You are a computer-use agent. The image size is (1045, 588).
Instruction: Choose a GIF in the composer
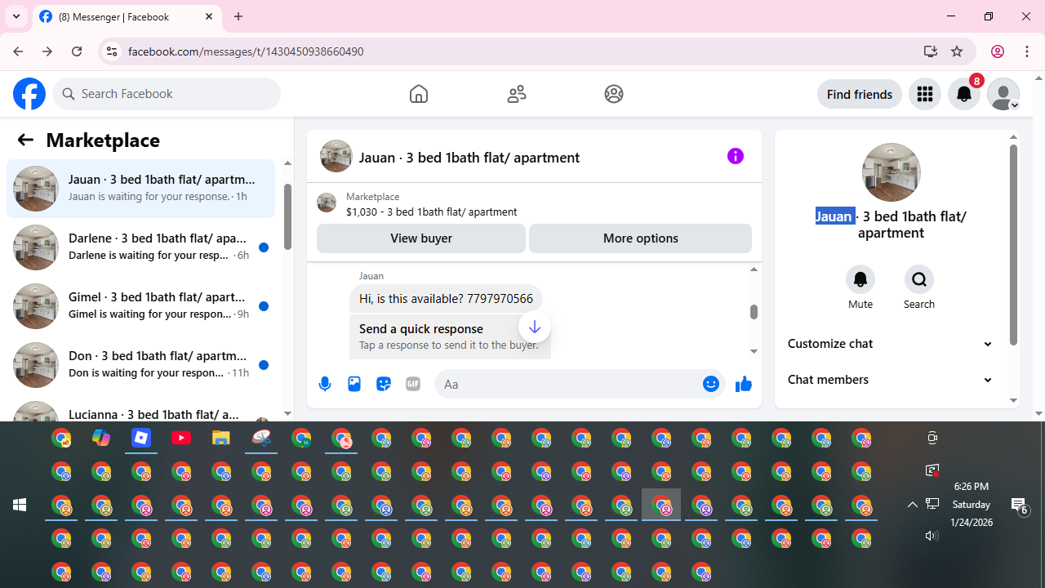(x=413, y=384)
